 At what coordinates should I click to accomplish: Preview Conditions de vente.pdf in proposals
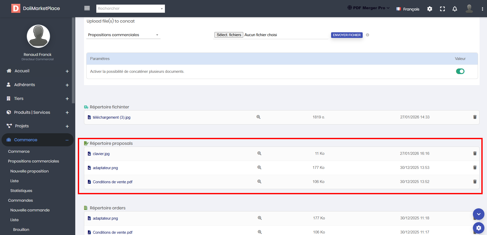[259, 182]
